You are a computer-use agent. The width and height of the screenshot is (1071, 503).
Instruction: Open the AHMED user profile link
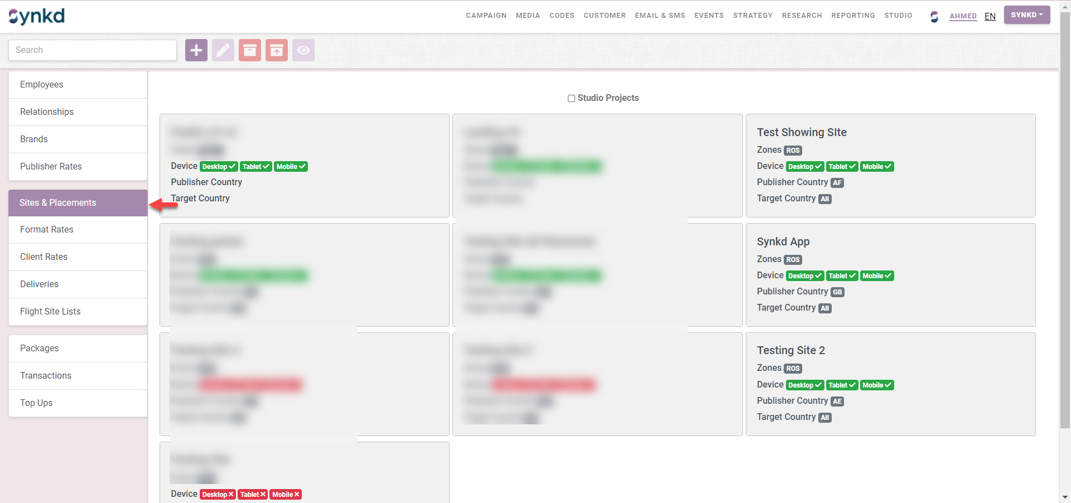963,16
